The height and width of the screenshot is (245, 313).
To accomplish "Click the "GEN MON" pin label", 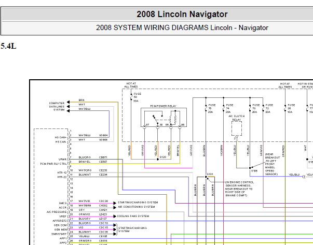I will pos(61,229).
